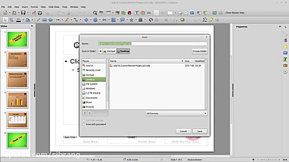Toggle the Shadow yellow square icon
This screenshot has width=289, height=162.
point(182,20)
